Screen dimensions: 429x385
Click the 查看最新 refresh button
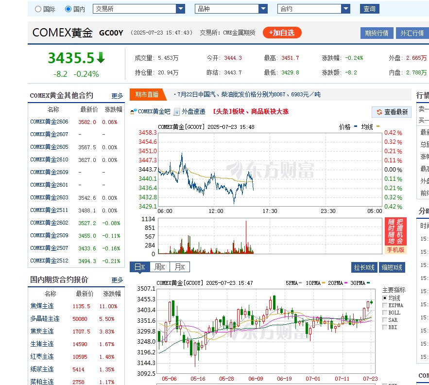(392, 112)
